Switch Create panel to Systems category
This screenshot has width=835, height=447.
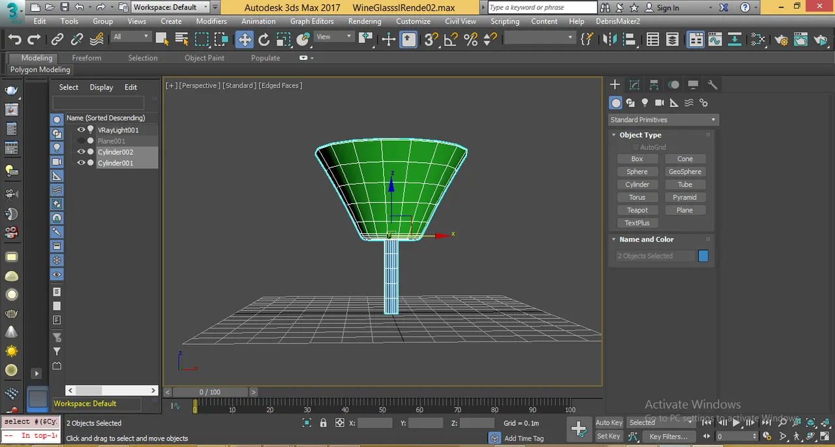click(x=703, y=103)
